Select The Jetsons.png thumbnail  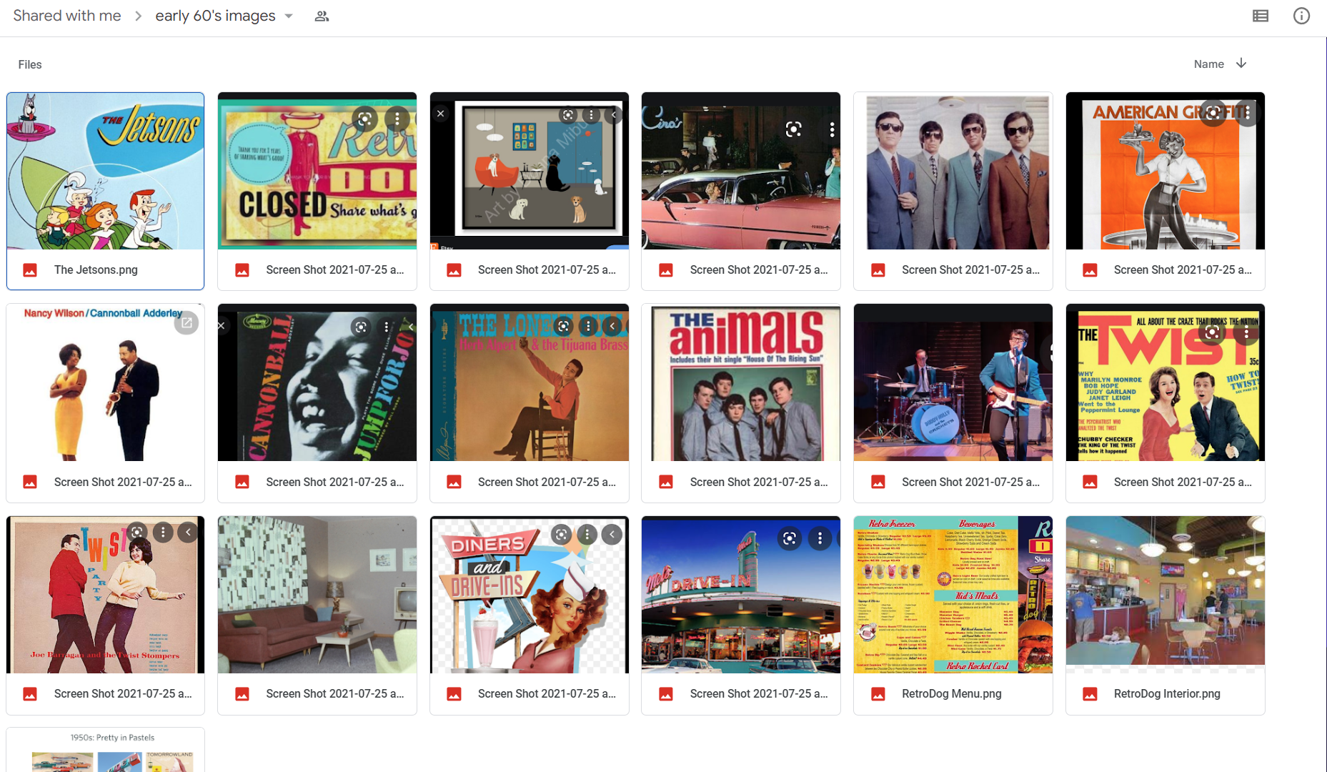click(105, 171)
